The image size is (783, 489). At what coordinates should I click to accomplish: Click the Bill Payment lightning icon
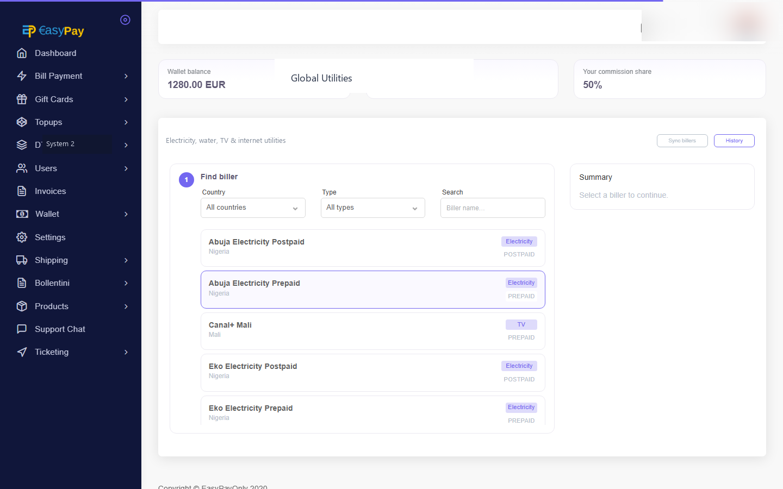[x=22, y=76]
